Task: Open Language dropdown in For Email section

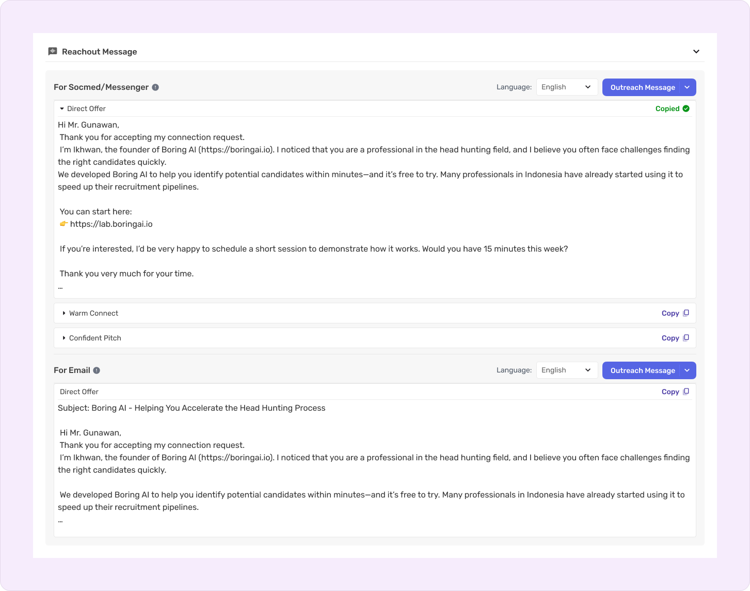Action: click(x=567, y=370)
